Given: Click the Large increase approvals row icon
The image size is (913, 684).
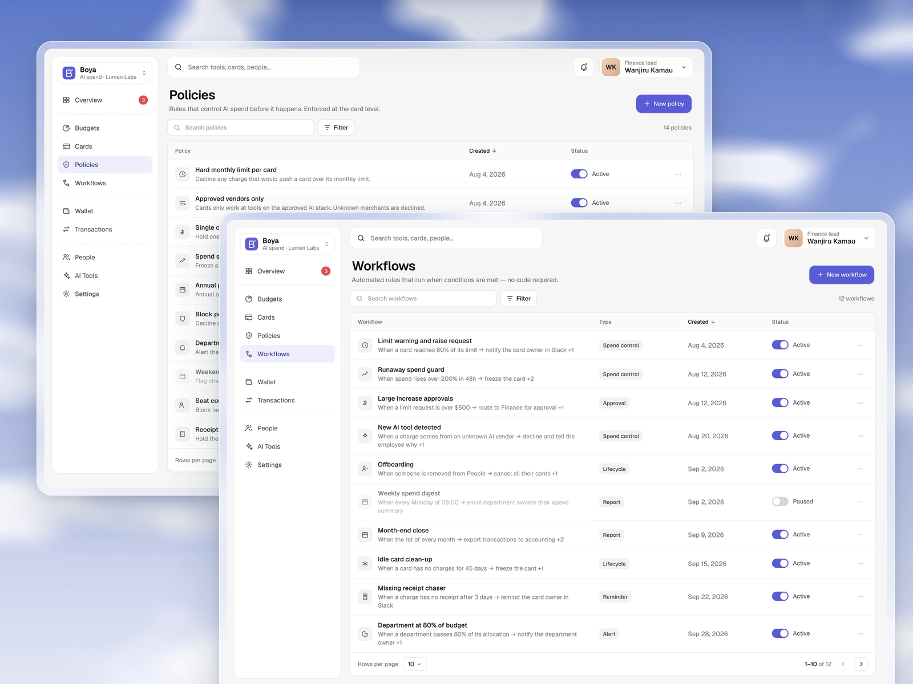Looking at the screenshot, I should point(365,403).
